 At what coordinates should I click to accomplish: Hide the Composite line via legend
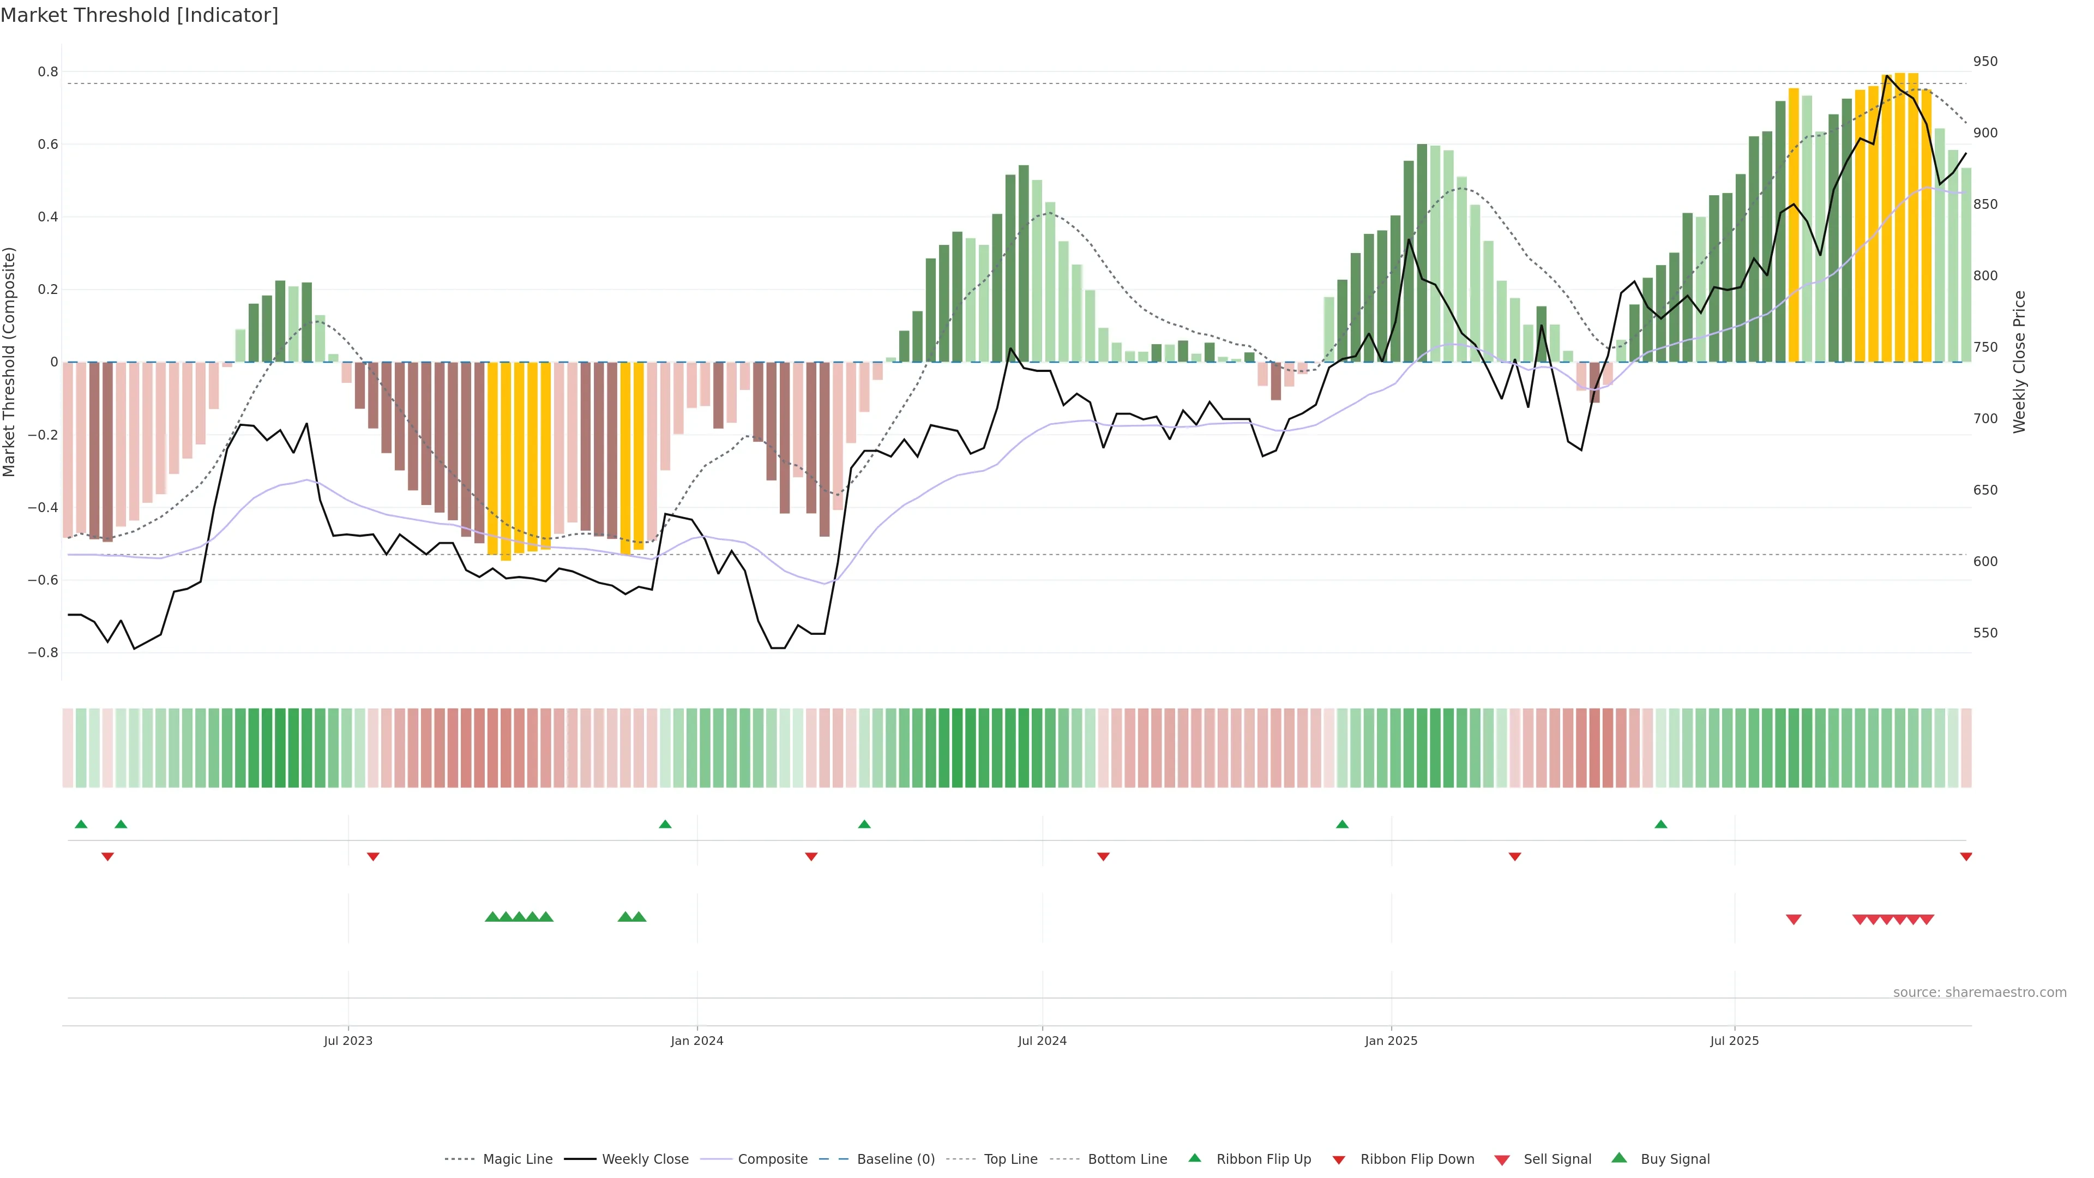[x=772, y=1158]
